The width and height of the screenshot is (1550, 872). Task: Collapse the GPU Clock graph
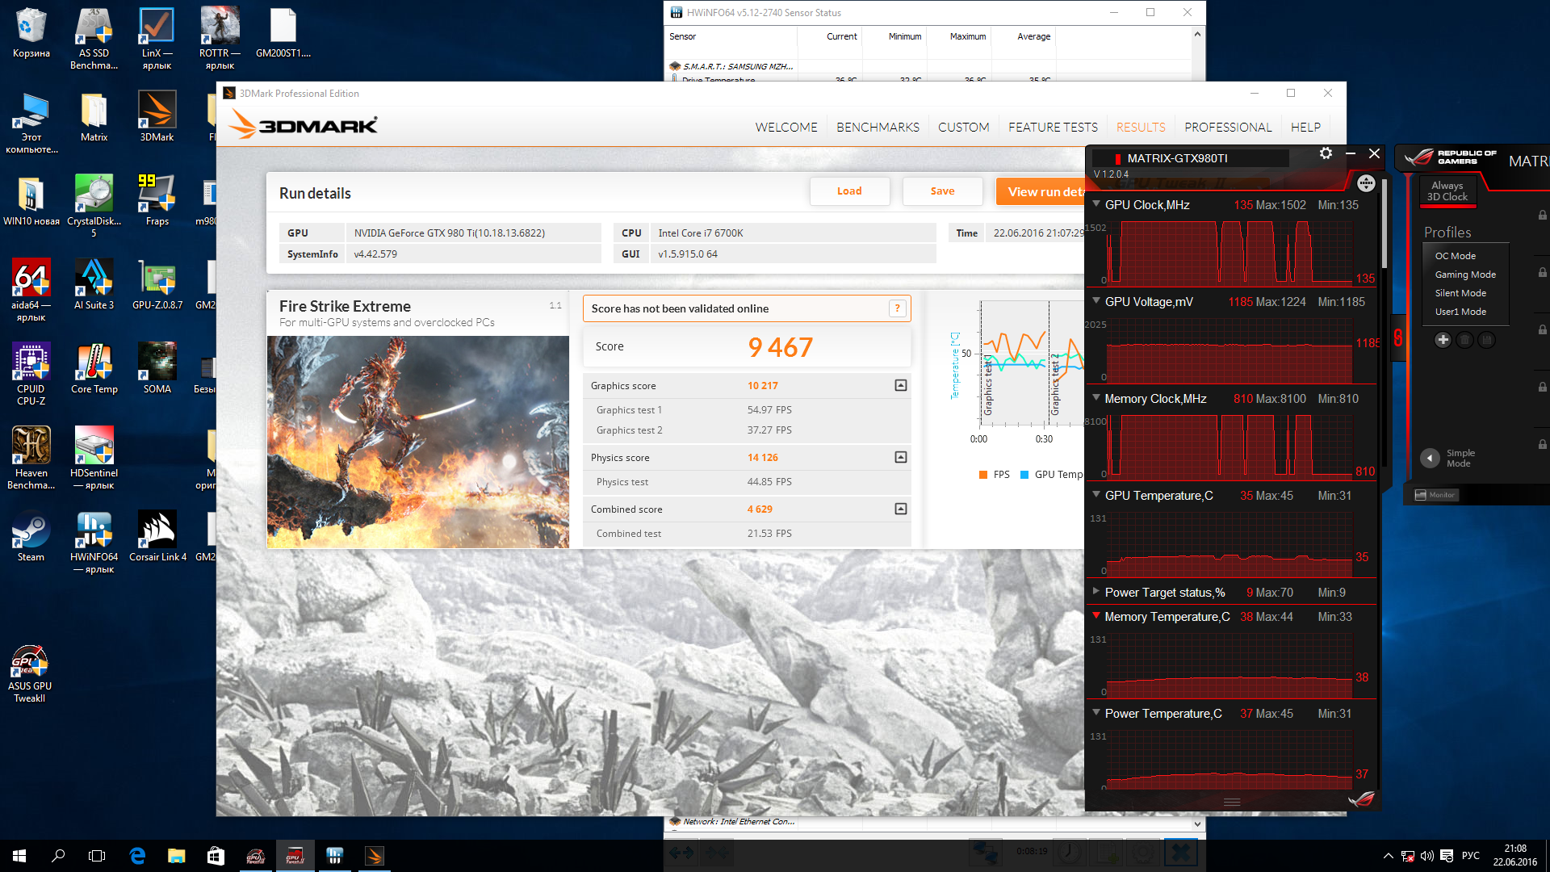click(x=1096, y=204)
